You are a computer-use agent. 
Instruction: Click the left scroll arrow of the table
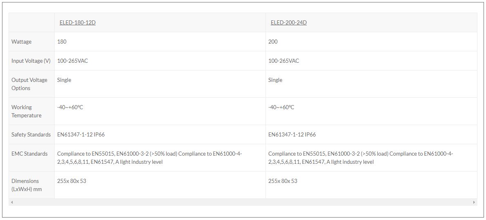[x=12, y=202]
